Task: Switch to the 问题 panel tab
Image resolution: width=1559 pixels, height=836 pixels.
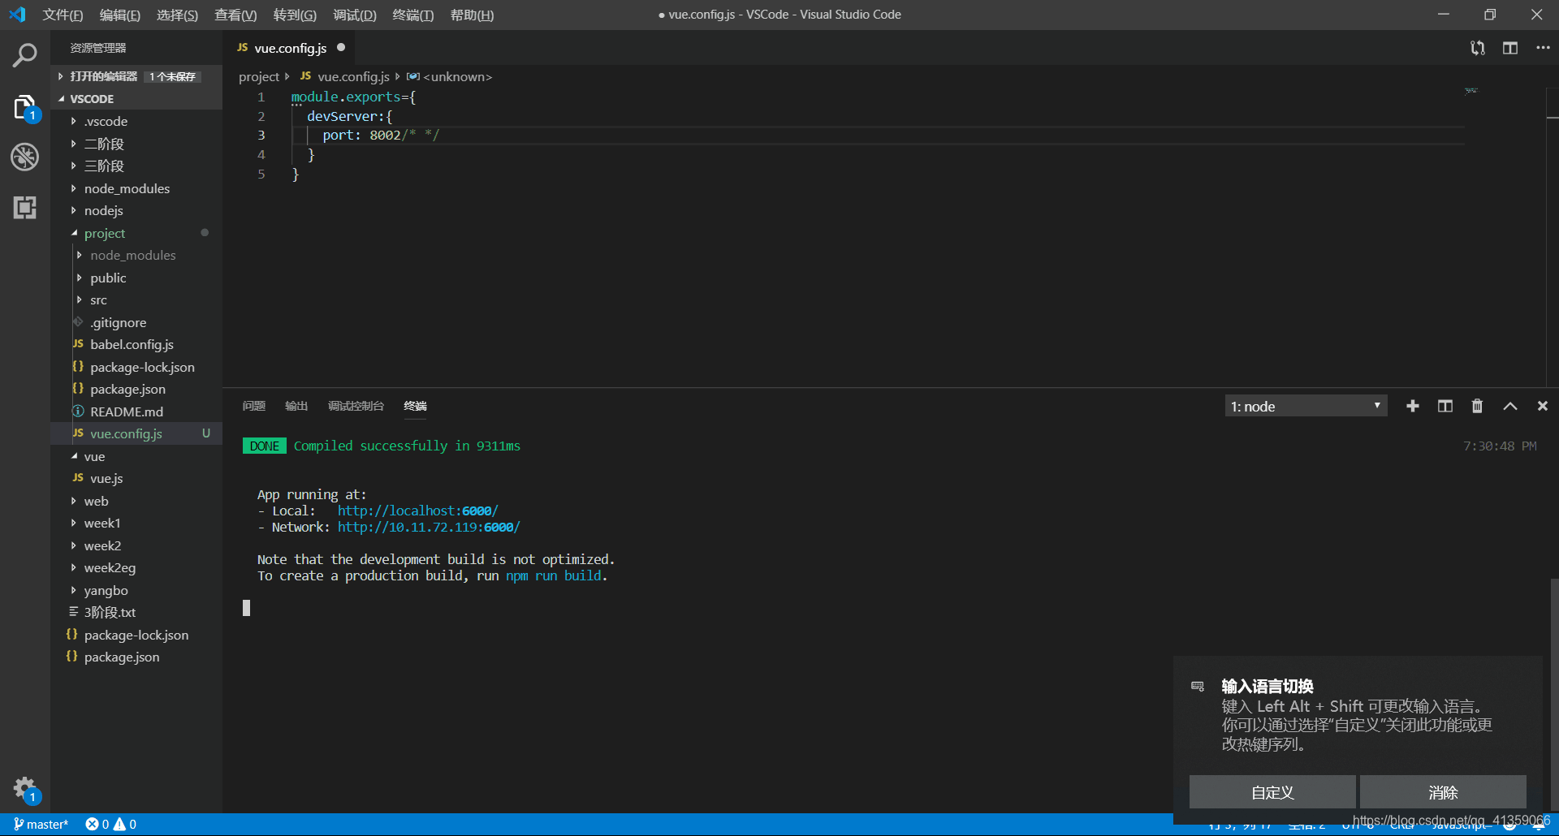Action: coord(254,406)
